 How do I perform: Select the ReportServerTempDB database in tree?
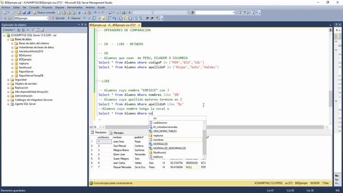pyautogui.click(x=31, y=76)
